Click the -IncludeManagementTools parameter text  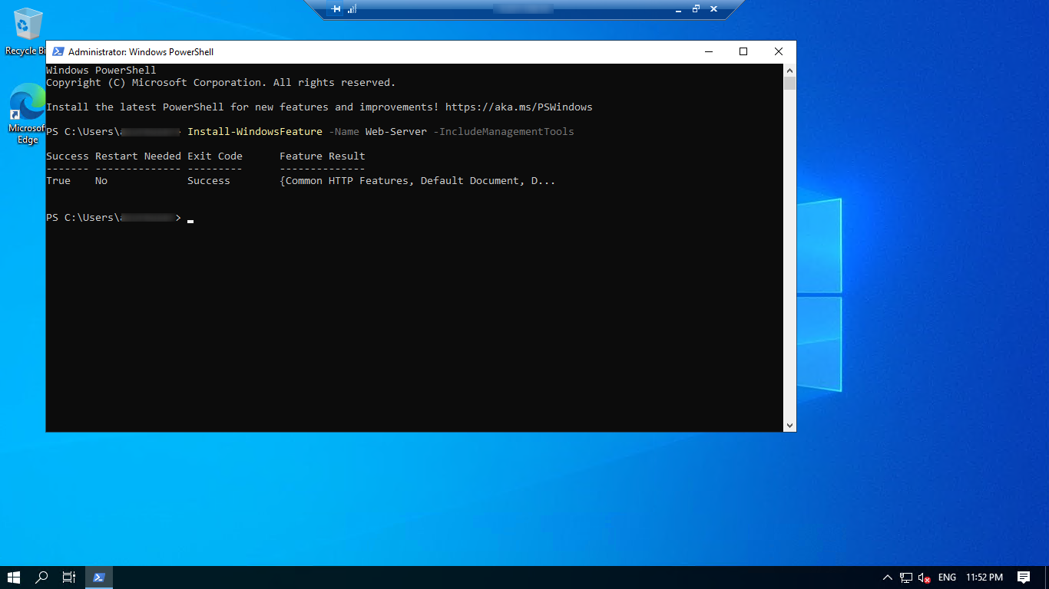pyautogui.click(x=504, y=132)
